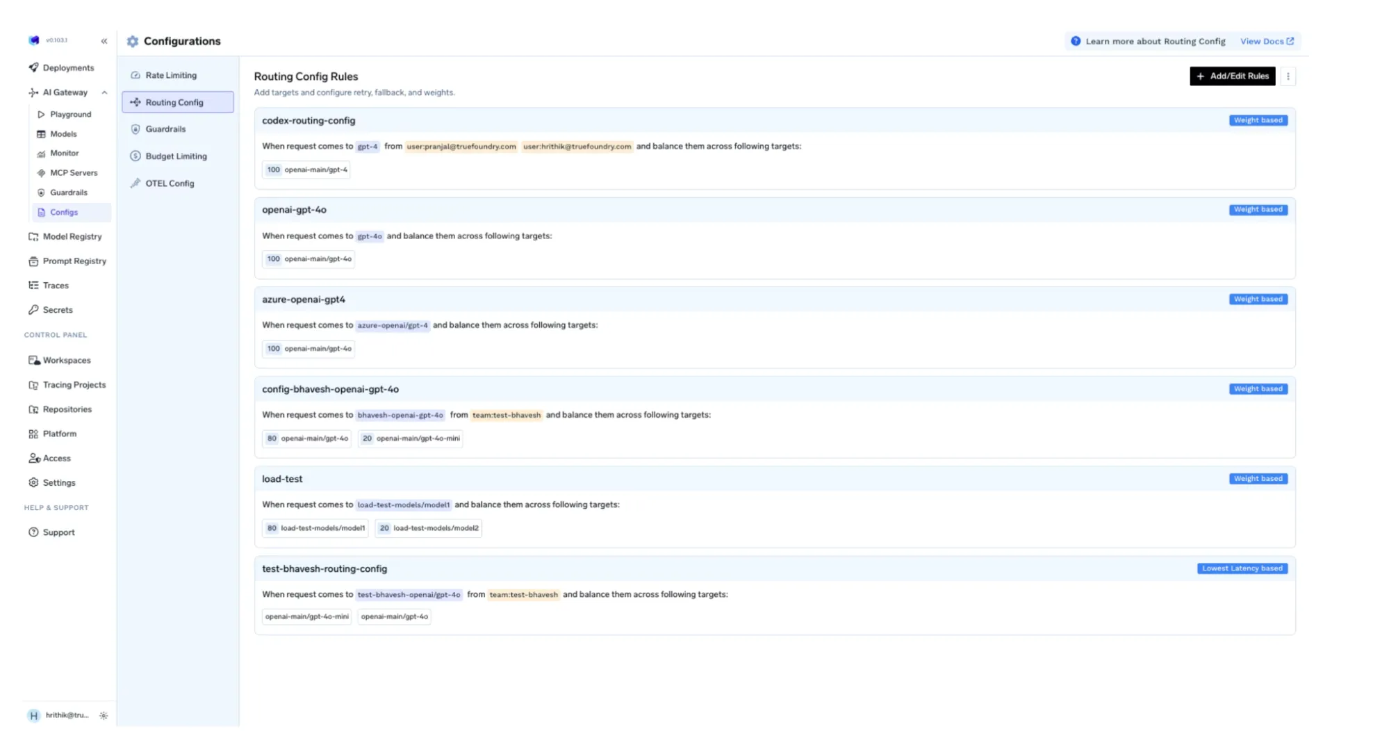Click load-test-models/model1 request tag
Viewport: 1389px width, 747px height.
pos(404,505)
